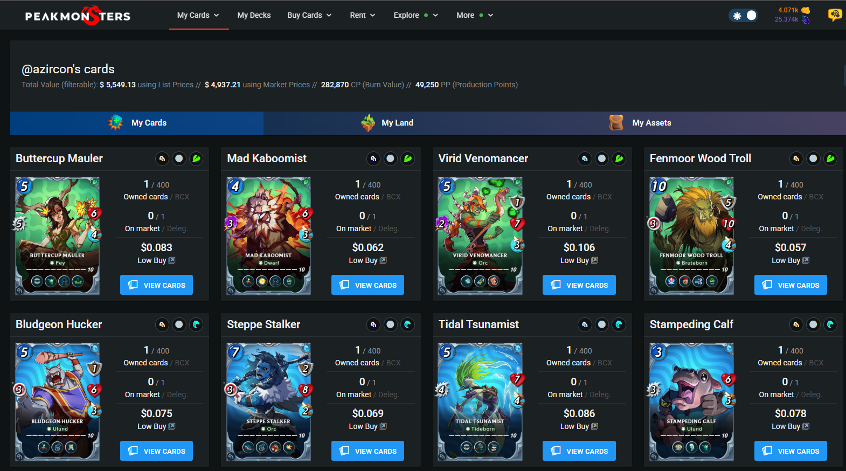Switch to the My Assets tab
Image resolution: width=846 pixels, height=471 pixels.
coord(640,123)
